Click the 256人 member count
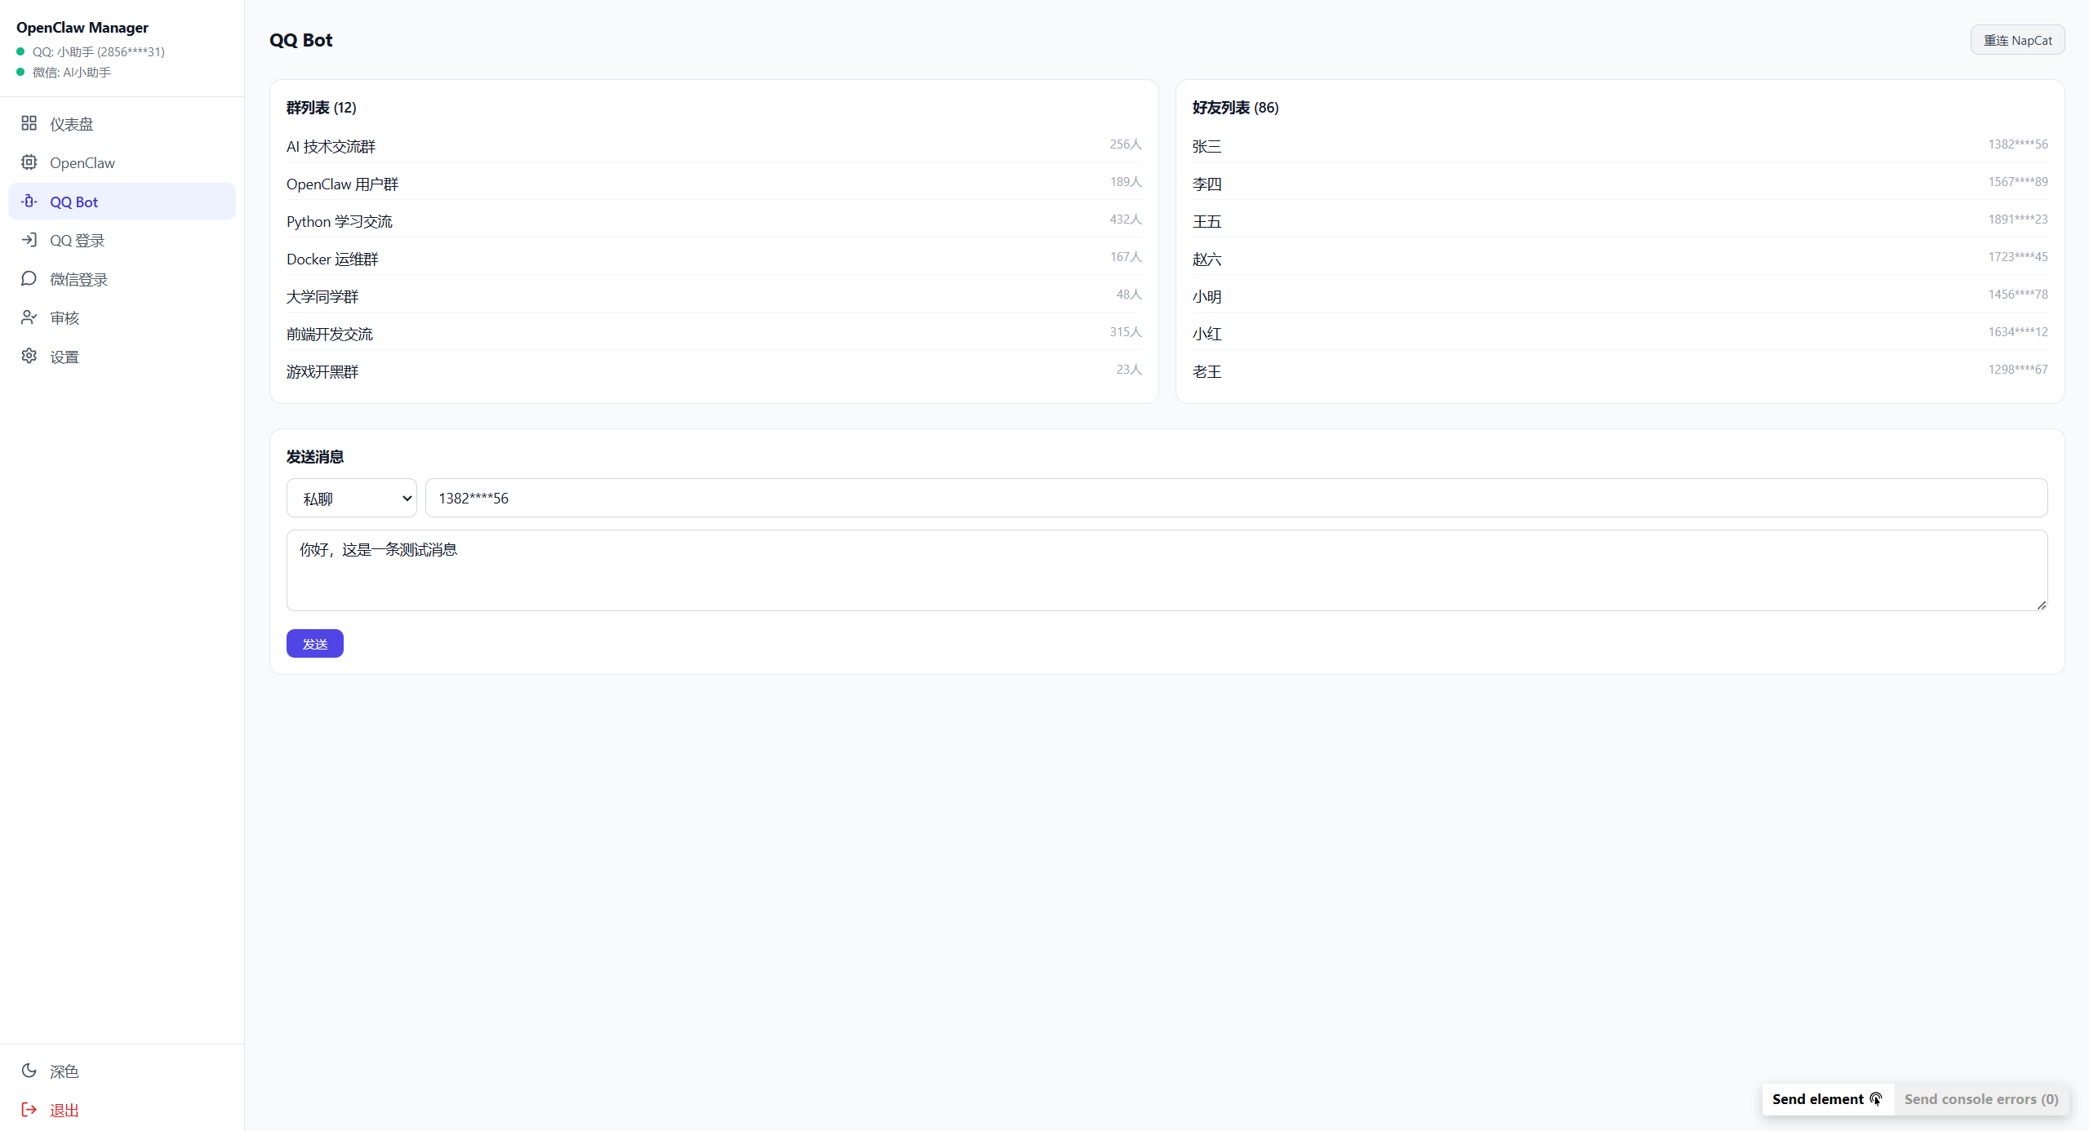The height and width of the screenshot is (1131, 2089). point(1125,144)
